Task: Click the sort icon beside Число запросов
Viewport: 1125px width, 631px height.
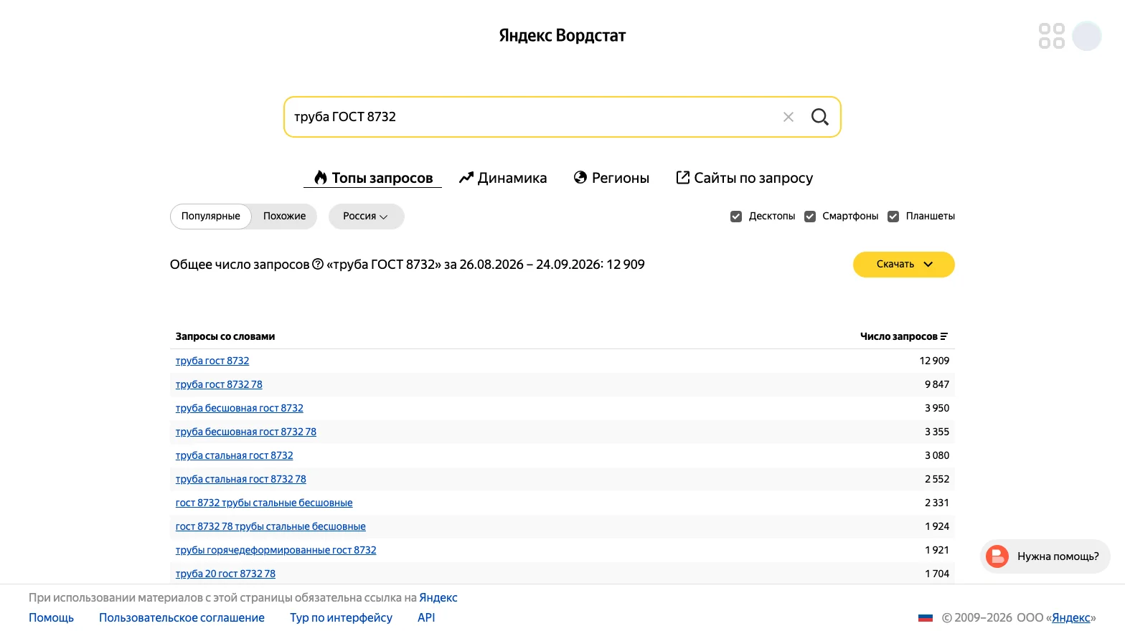Action: (944, 336)
